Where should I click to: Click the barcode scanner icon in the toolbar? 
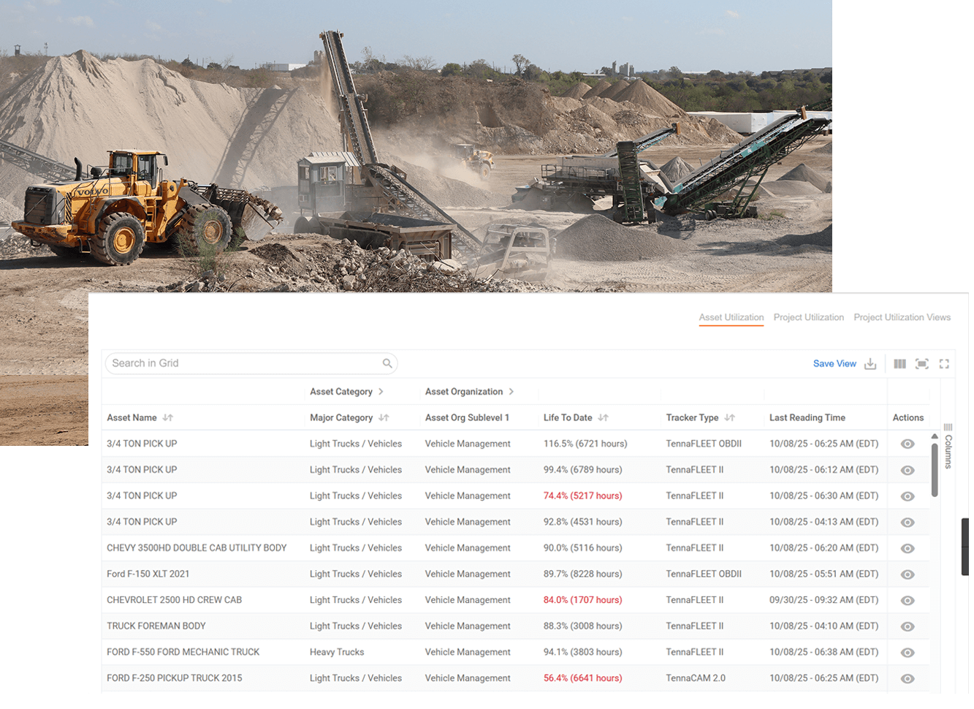click(921, 363)
